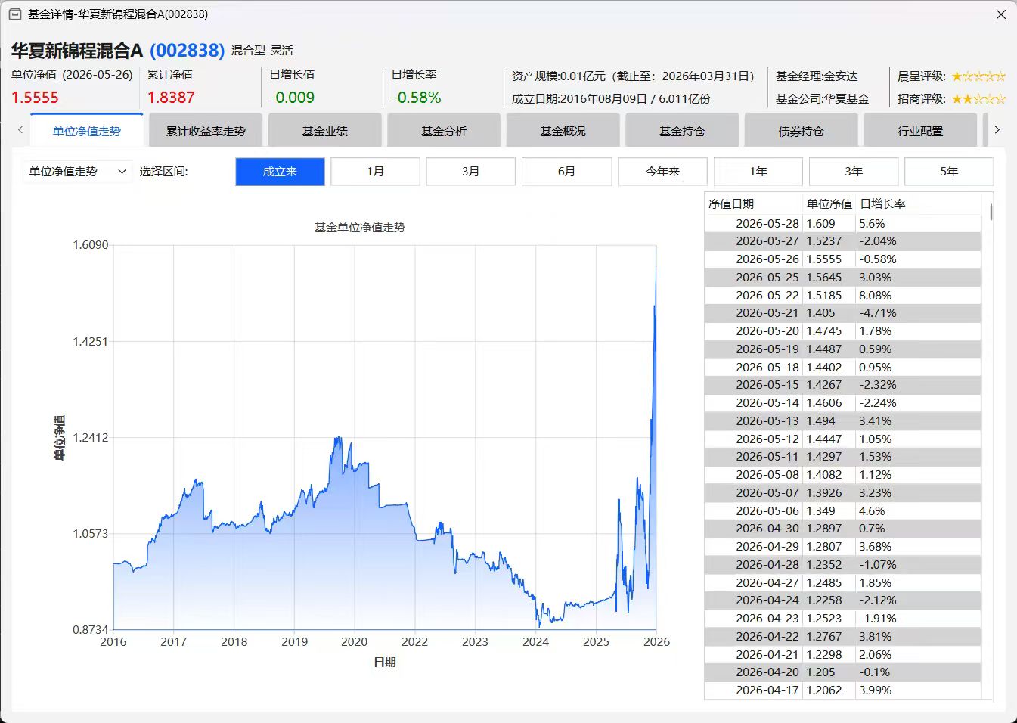The image size is (1017, 723).
Task: Switch to the 累计收益率走势 tab
Action: point(206,131)
